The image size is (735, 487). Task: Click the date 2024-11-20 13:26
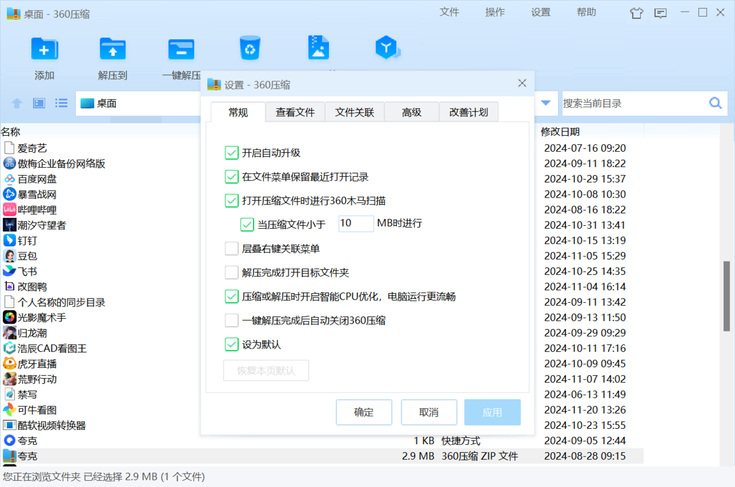pyautogui.click(x=585, y=410)
